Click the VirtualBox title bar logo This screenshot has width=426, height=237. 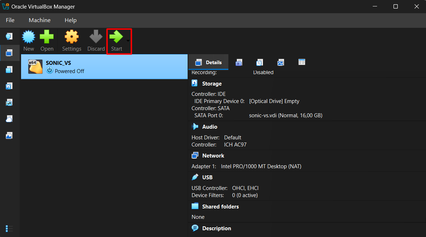5,6
